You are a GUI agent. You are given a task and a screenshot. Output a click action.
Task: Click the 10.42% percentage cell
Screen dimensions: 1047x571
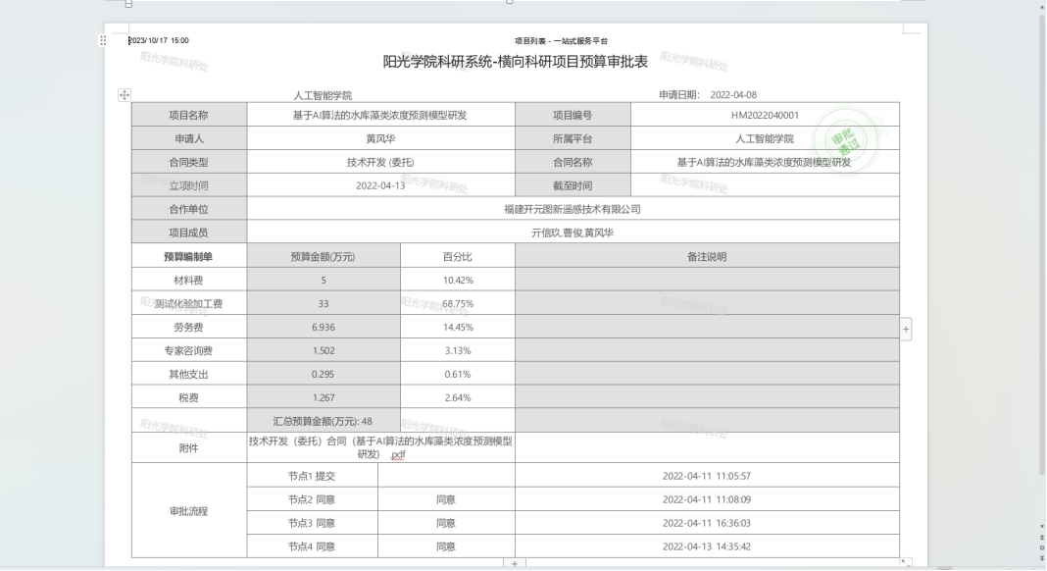[458, 281]
